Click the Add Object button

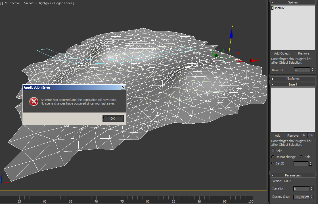[x=282, y=53]
